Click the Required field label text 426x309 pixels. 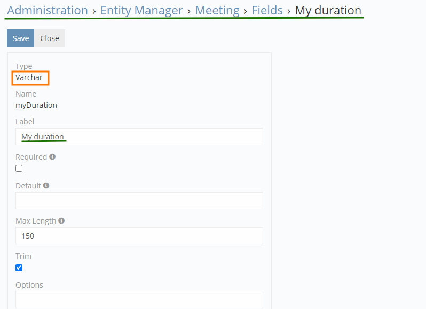(x=31, y=157)
